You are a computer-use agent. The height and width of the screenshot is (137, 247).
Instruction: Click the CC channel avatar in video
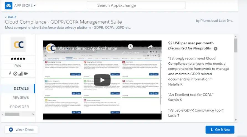pyautogui.click(x=51, y=48)
